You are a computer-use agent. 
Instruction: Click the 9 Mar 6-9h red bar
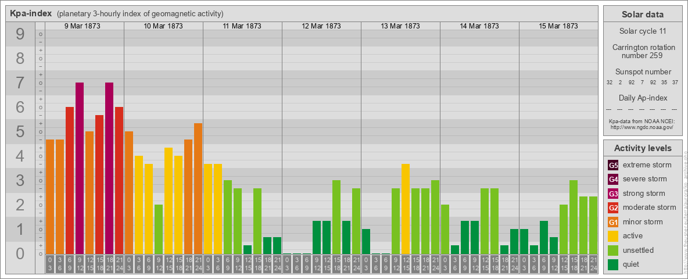click(x=70, y=181)
